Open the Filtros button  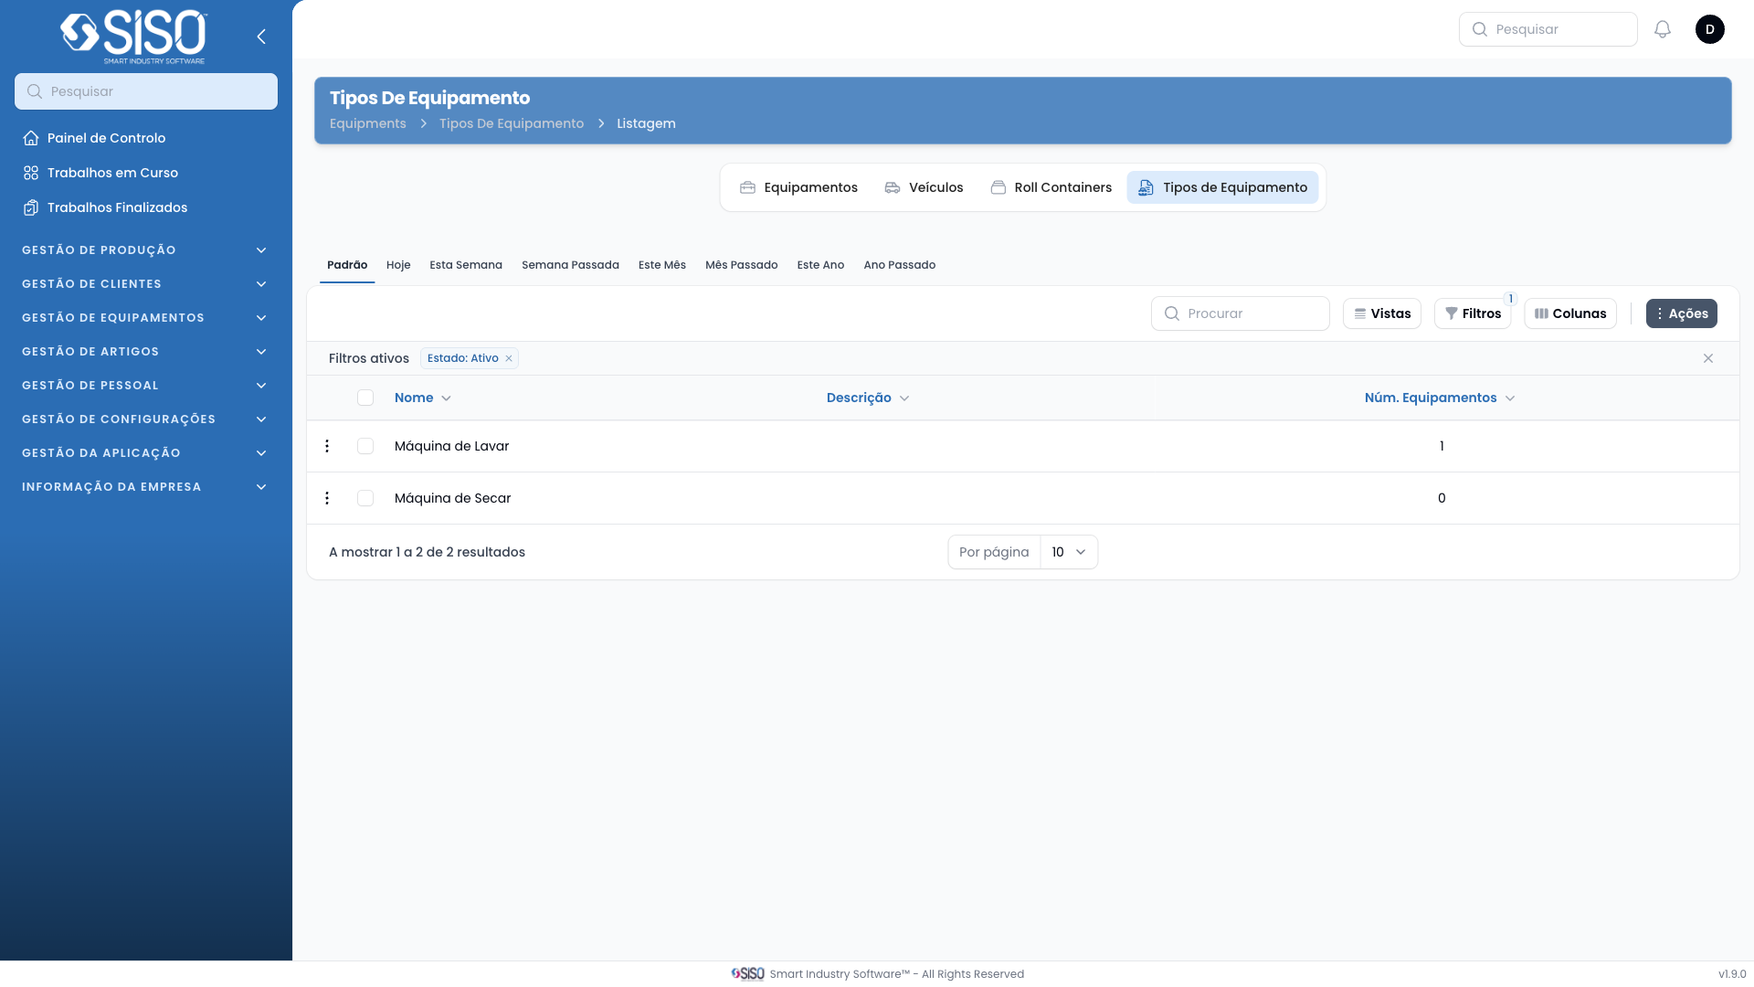[1473, 313]
